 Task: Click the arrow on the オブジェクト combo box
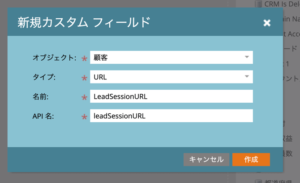pyautogui.click(x=247, y=58)
